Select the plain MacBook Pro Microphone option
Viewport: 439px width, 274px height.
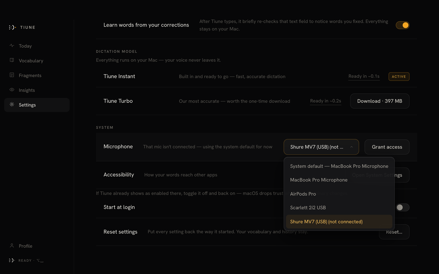coord(339,180)
